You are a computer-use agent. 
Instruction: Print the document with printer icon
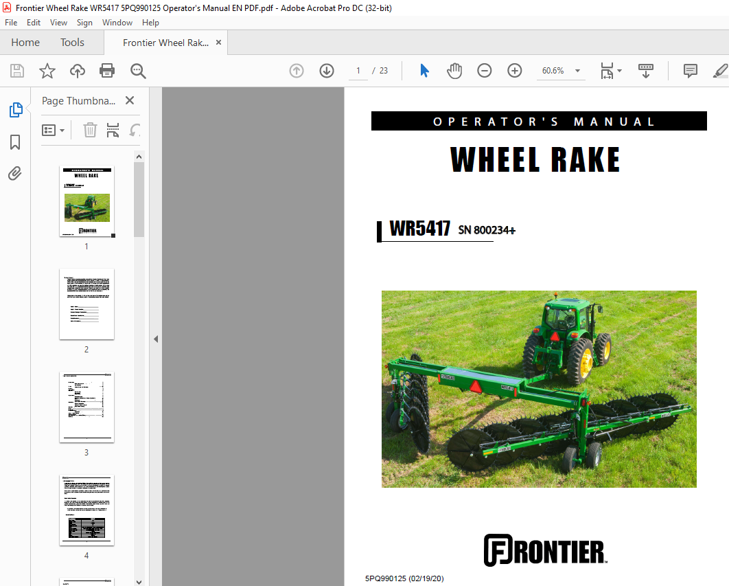(x=107, y=71)
